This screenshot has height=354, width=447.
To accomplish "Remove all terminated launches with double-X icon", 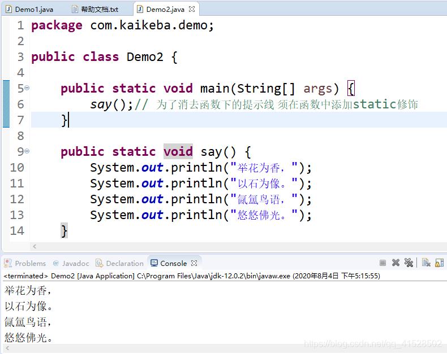I will 409,263.
